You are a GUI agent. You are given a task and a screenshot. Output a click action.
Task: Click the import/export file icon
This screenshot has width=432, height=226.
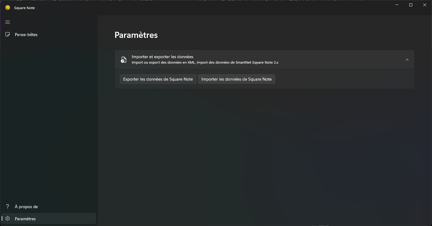(x=123, y=60)
